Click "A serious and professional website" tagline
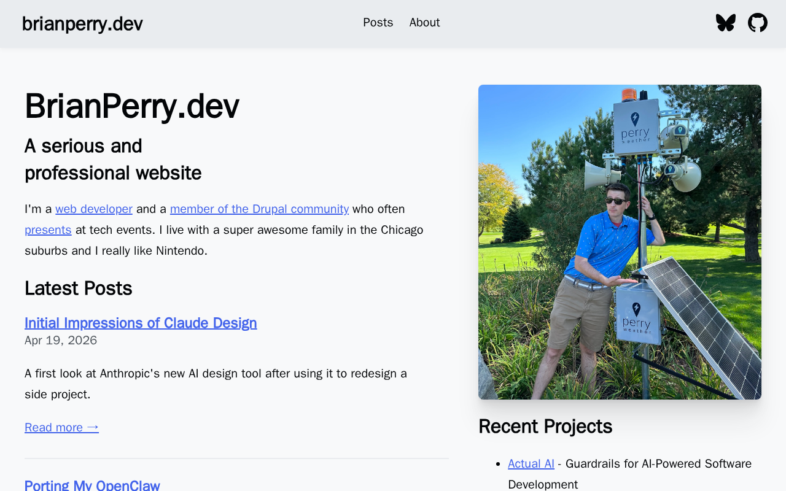The width and height of the screenshot is (786, 491). 113,160
